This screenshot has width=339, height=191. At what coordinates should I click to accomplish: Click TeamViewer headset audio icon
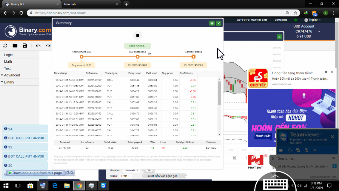289,150
